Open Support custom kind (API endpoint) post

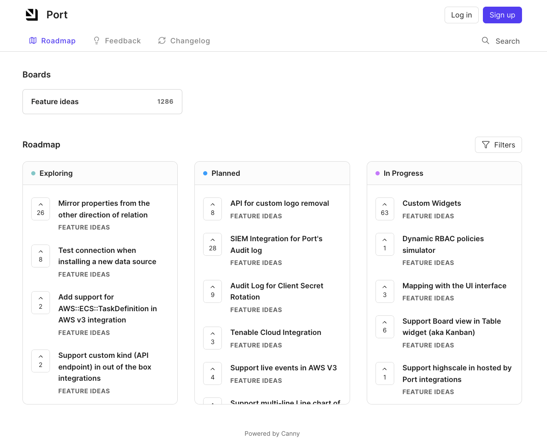point(105,367)
